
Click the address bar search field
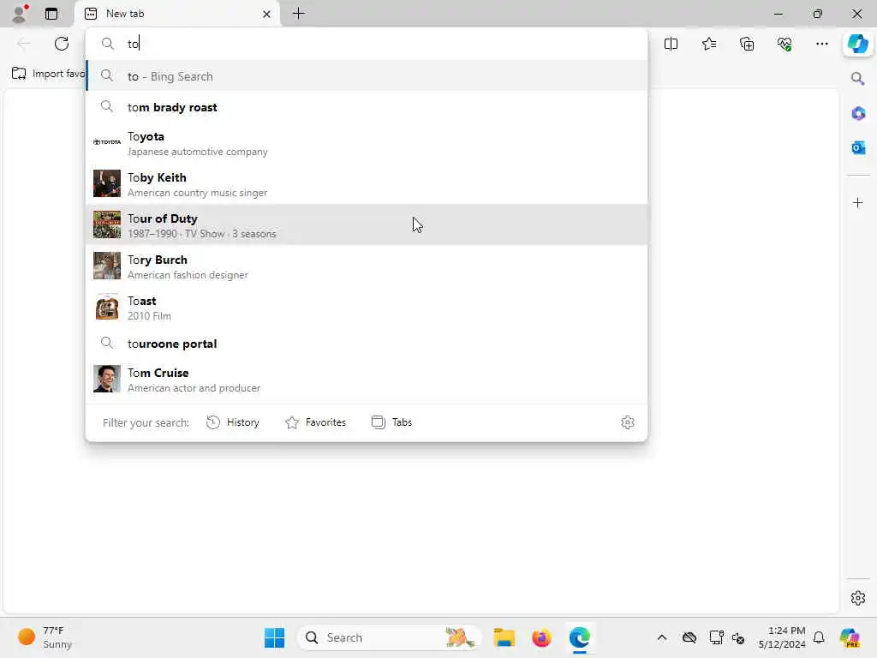(367, 44)
